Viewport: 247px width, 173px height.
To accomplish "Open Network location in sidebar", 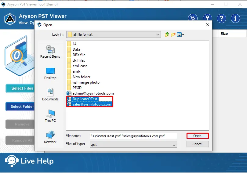I will [x=50, y=137].
